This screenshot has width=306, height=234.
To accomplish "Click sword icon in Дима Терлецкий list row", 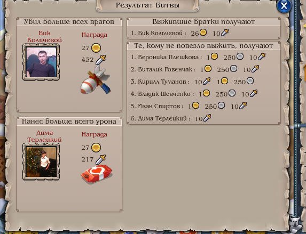I will click(207, 118).
